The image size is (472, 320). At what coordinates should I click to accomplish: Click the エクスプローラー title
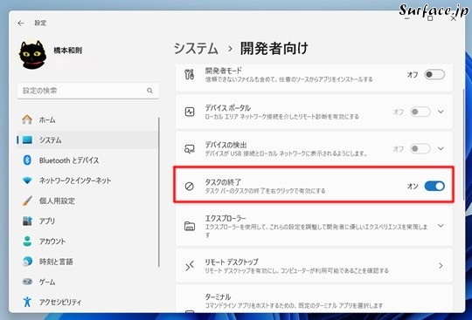point(226,219)
